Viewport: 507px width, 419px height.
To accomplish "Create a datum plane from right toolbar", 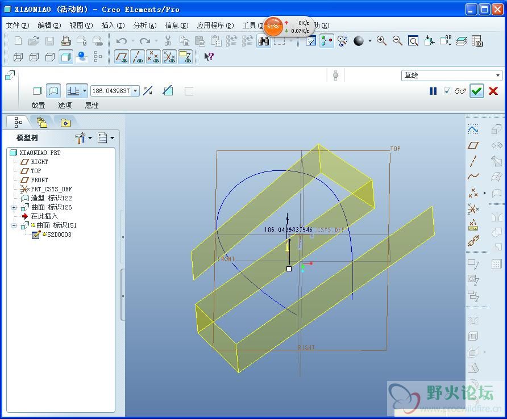I will point(473,145).
